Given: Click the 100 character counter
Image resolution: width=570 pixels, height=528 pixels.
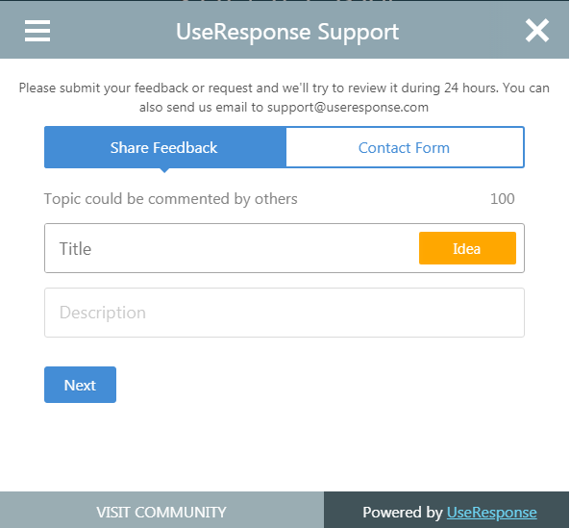Looking at the screenshot, I should pyautogui.click(x=503, y=199).
